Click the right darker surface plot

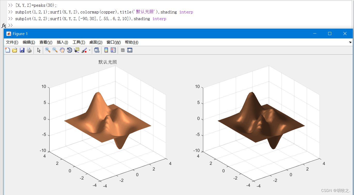261,120
